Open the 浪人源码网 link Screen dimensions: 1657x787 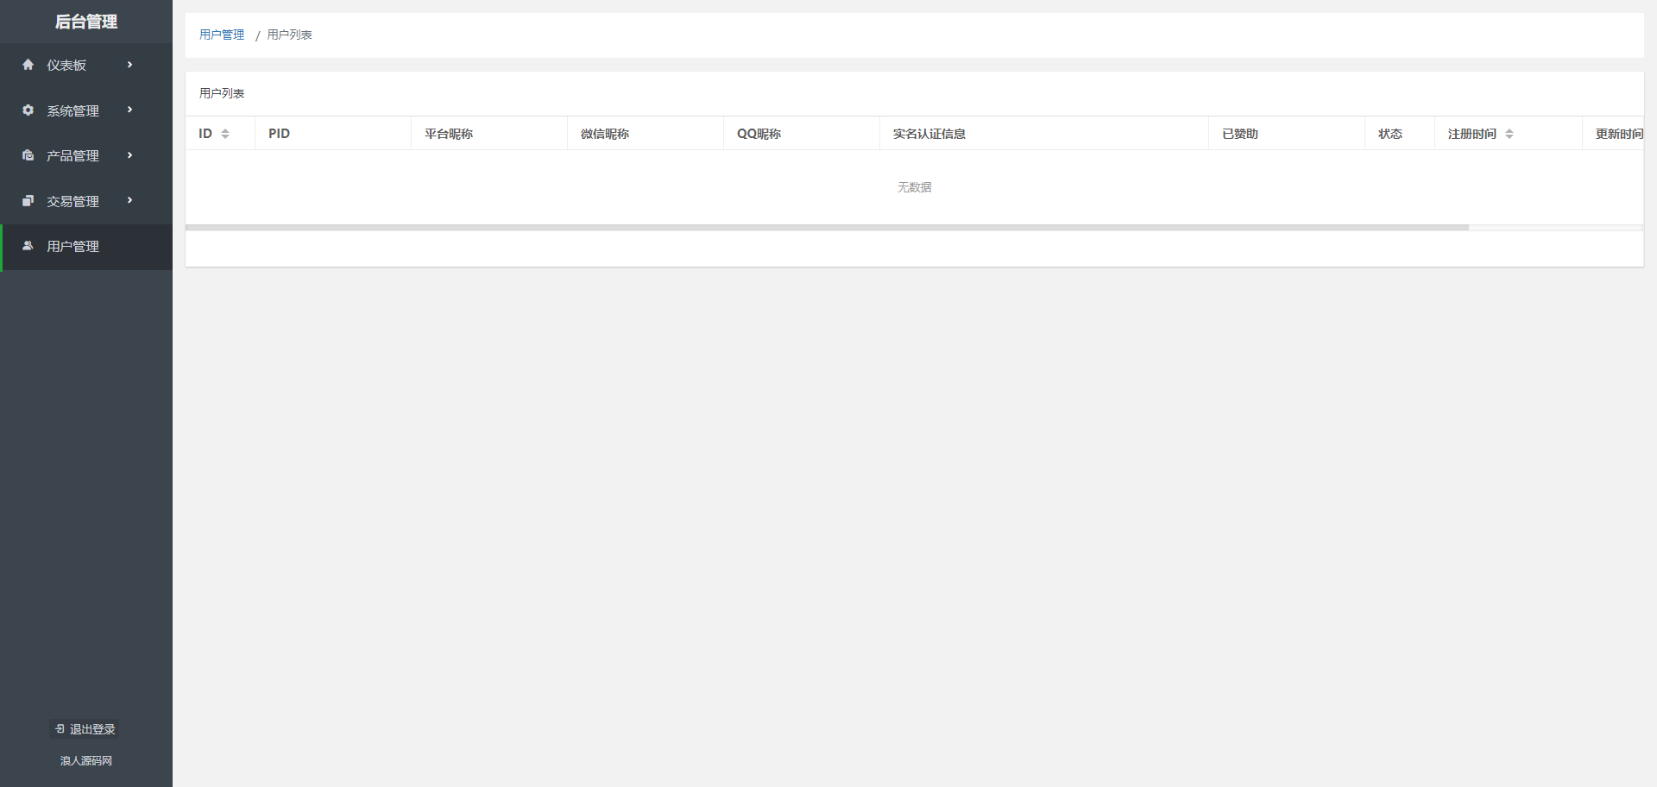tap(85, 761)
